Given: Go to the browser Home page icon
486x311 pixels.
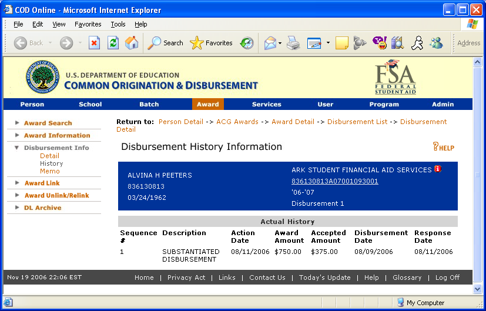Looking at the screenshot, I should [132, 43].
